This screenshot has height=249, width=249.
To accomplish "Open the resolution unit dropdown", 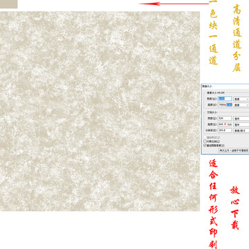I will pos(241,131).
